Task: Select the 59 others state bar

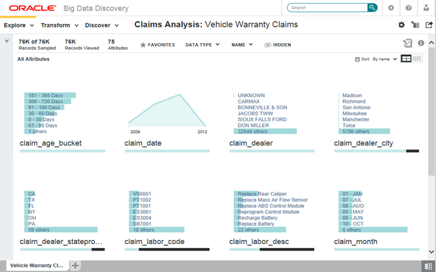Action: (x=61, y=230)
